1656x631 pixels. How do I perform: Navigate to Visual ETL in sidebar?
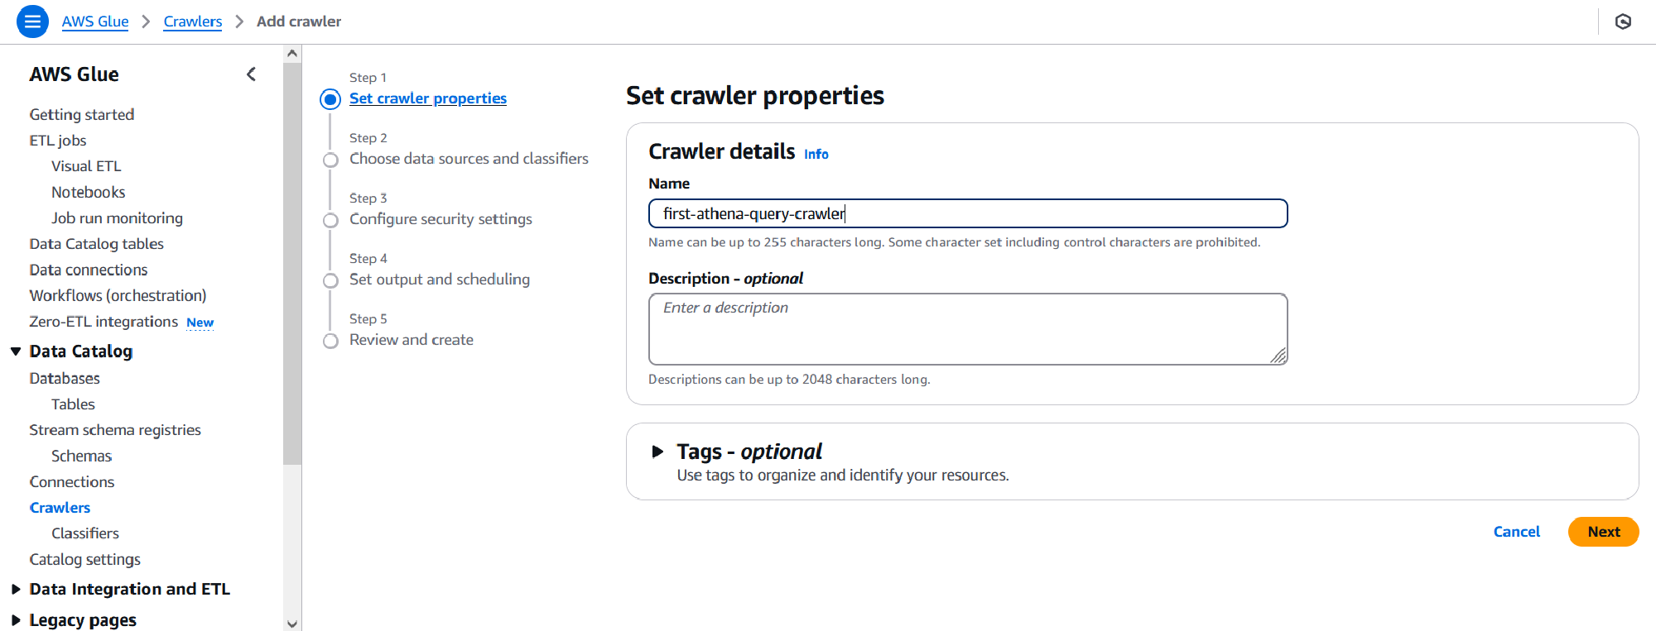coord(85,165)
